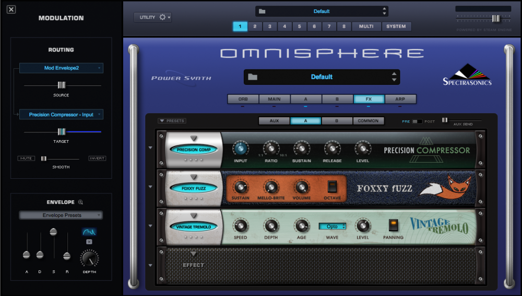Step to next patch with top Default arrows

coord(384,11)
